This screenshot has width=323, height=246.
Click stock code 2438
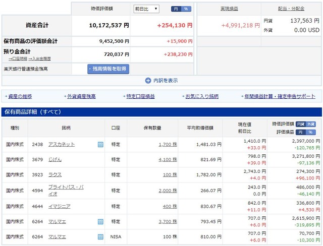[x=37, y=144]
